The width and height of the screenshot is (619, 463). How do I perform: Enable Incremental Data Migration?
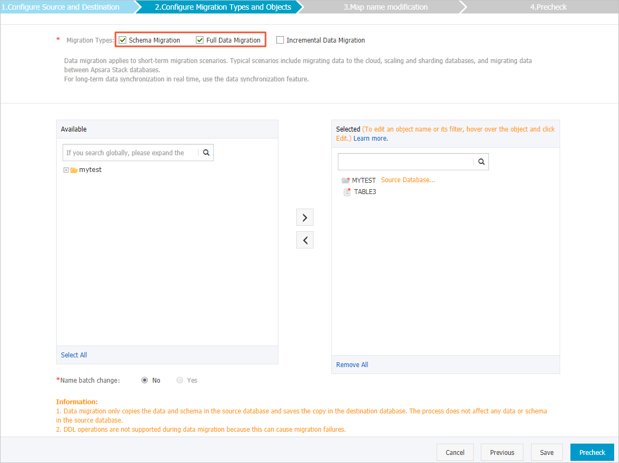pyautogui.click(x=280, y=39)
